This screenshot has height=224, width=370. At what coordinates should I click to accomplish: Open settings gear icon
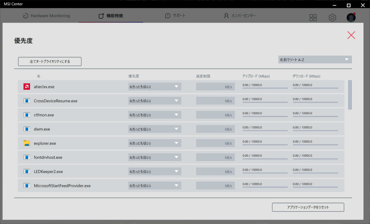332,17
